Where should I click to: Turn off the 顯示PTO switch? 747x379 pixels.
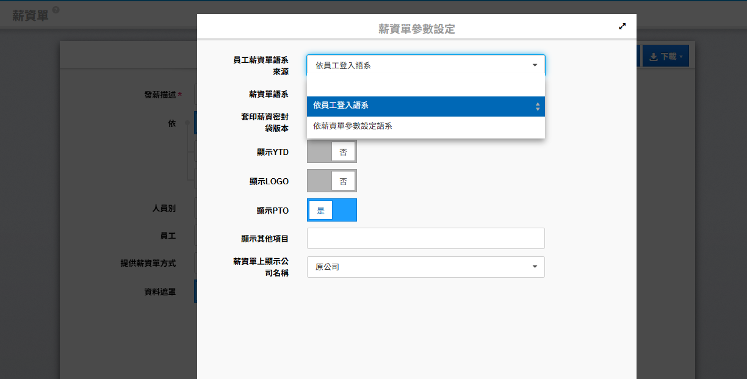click(x=331, y=210)
